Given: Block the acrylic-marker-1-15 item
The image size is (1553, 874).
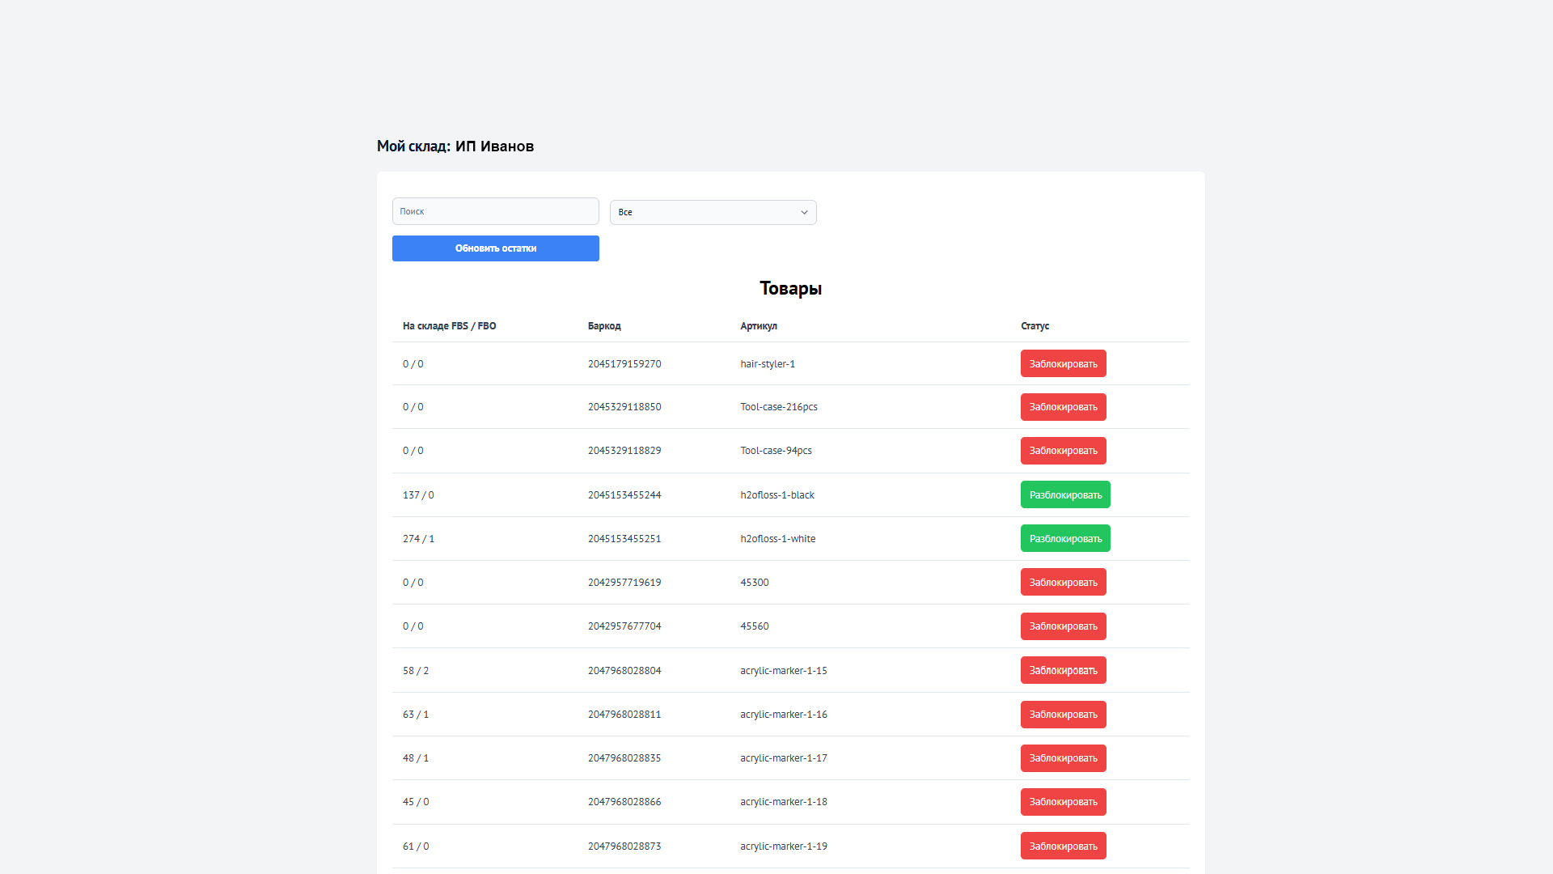Looking at the screenshot, I should pos(1063,670).
